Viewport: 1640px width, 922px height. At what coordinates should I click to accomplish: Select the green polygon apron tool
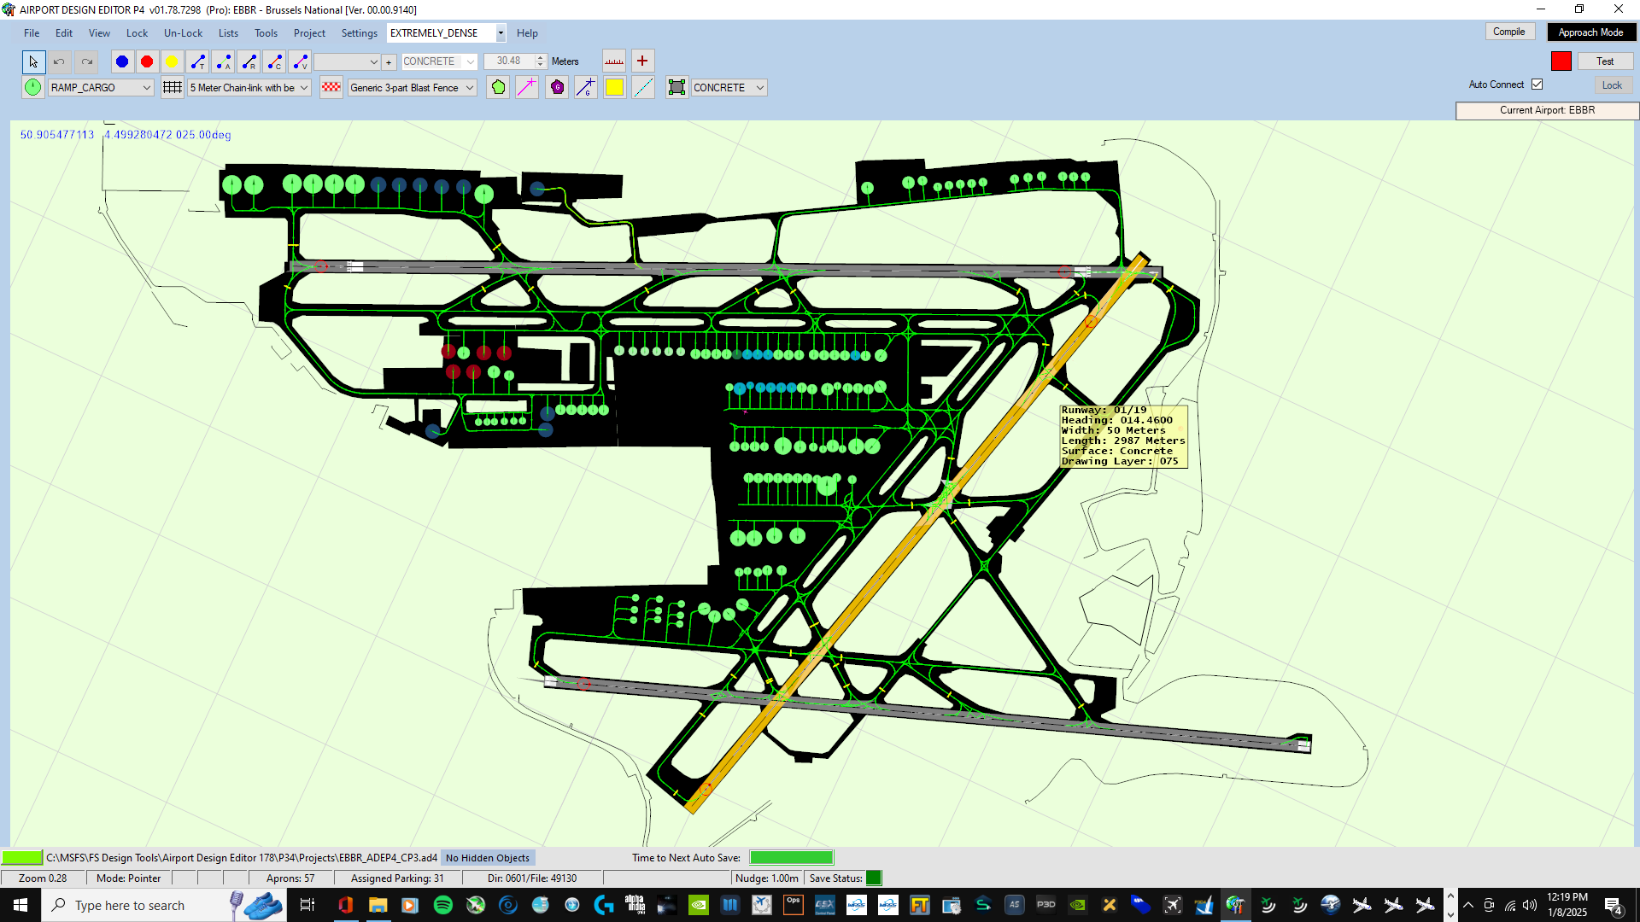coord(499,87)
